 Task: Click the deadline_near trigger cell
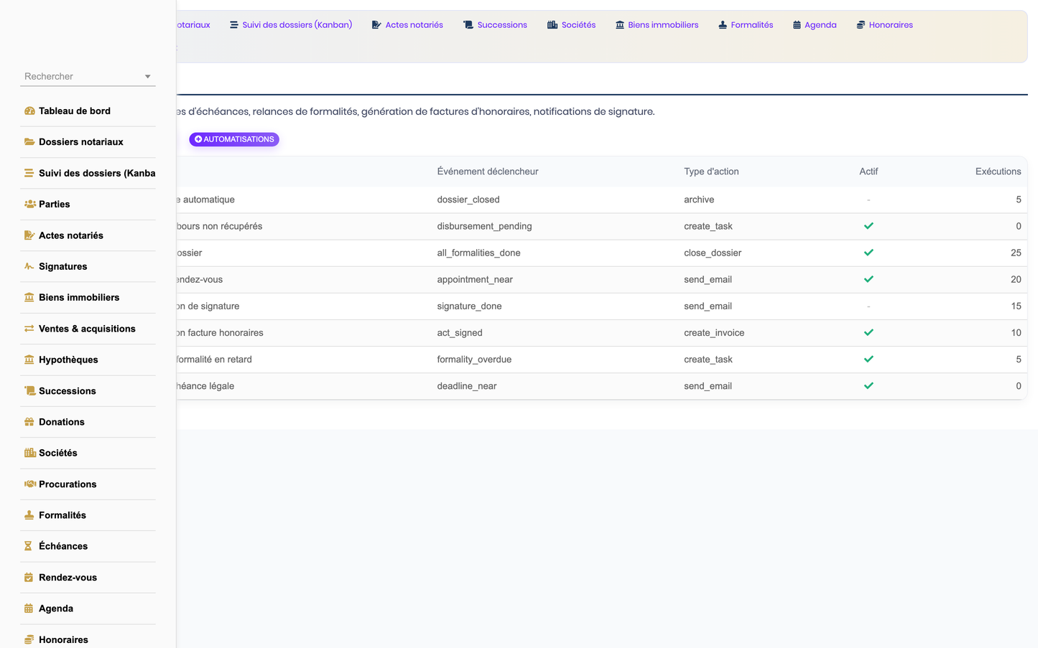[x=467, y=386]
